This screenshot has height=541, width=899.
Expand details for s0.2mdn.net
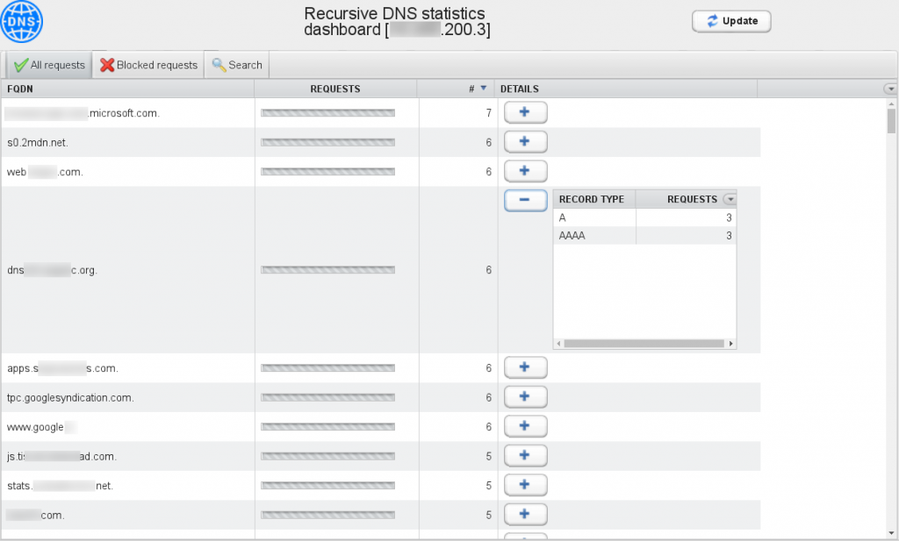525,141
